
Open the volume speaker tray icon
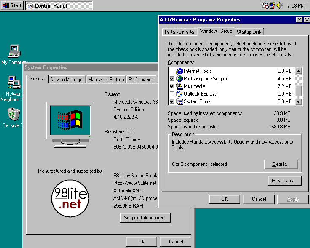click(x=279, y=5)
